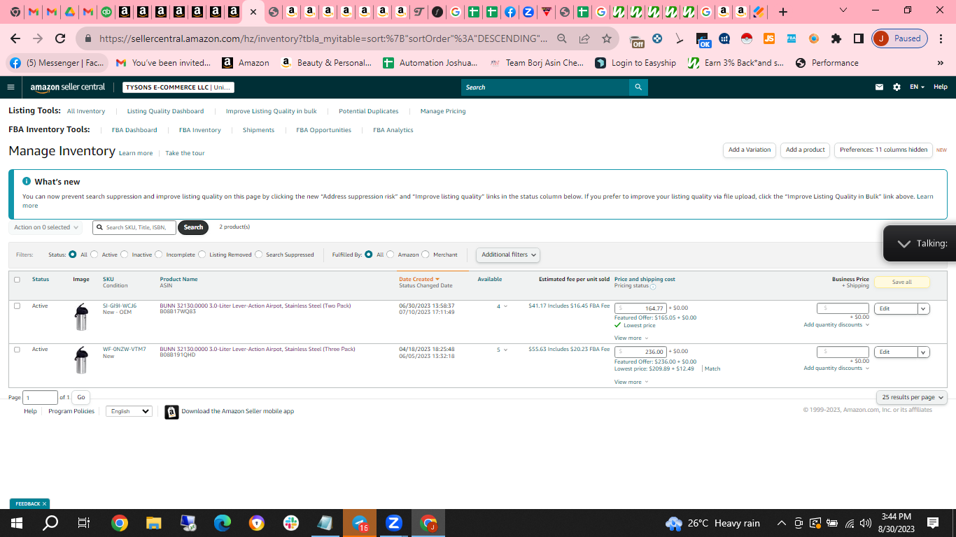Image resolution: width=956 pixels, height=537 pixels.
Task: Show hidden system tray icons
Action: tap(781, 523)
